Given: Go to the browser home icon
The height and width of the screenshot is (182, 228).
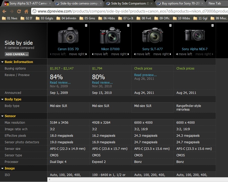Looking at the screenshot, I should 26,11.
